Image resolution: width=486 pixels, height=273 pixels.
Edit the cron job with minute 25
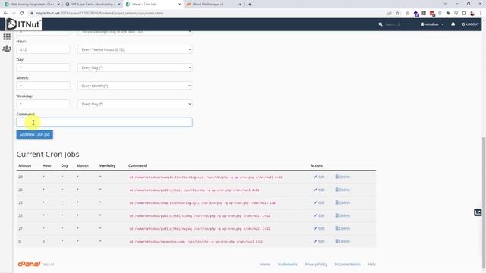coord(319,202)
